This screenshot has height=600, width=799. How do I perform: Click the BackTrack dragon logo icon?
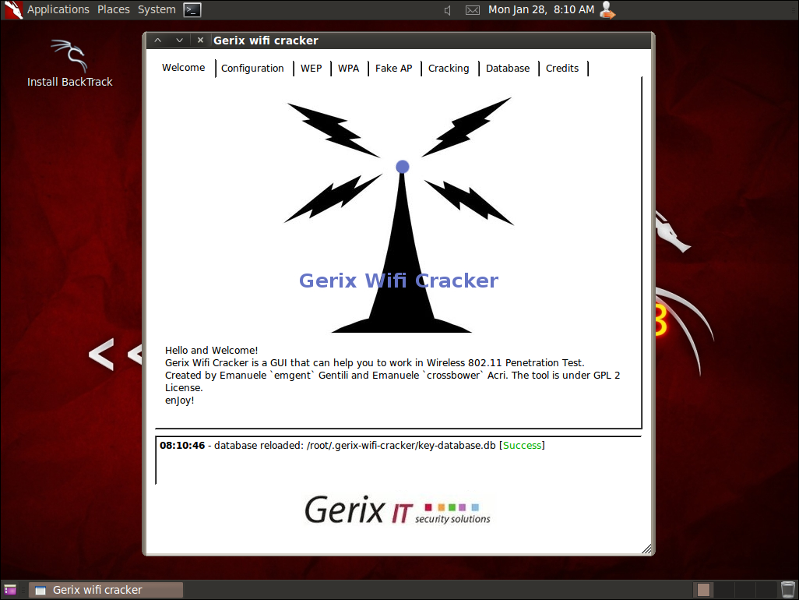point(13,9)
